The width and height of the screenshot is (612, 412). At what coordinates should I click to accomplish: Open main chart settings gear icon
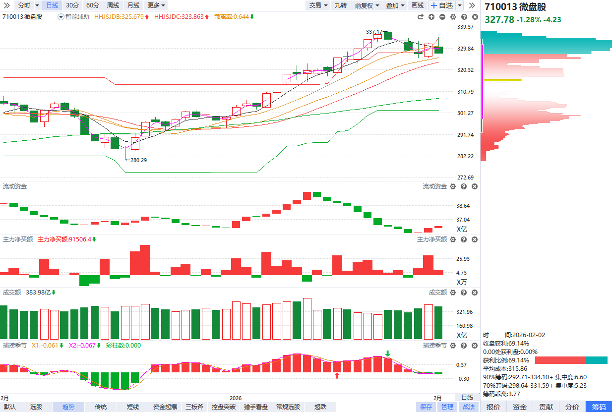tap(453, 17)
